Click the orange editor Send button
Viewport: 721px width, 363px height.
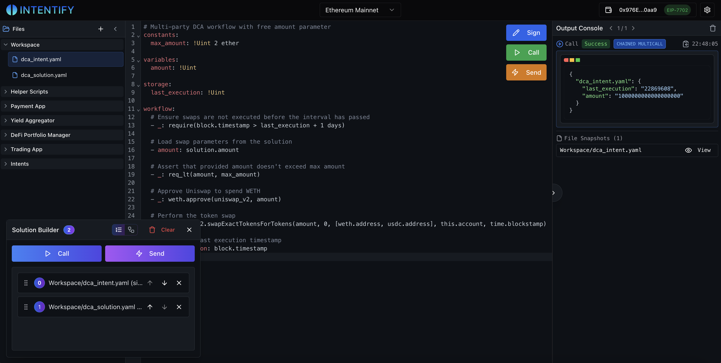(x=526, y=72)
